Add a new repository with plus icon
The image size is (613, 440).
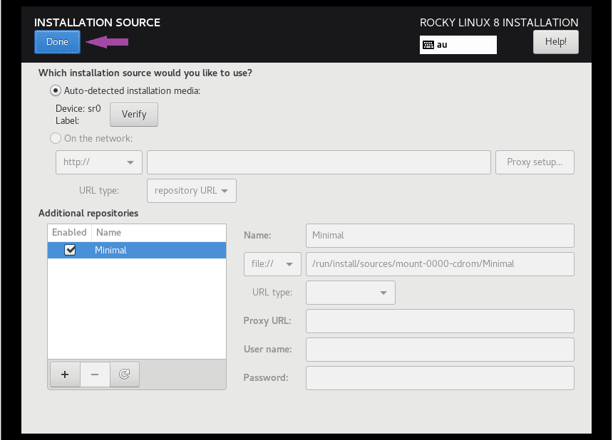click(x=65, y=374)
